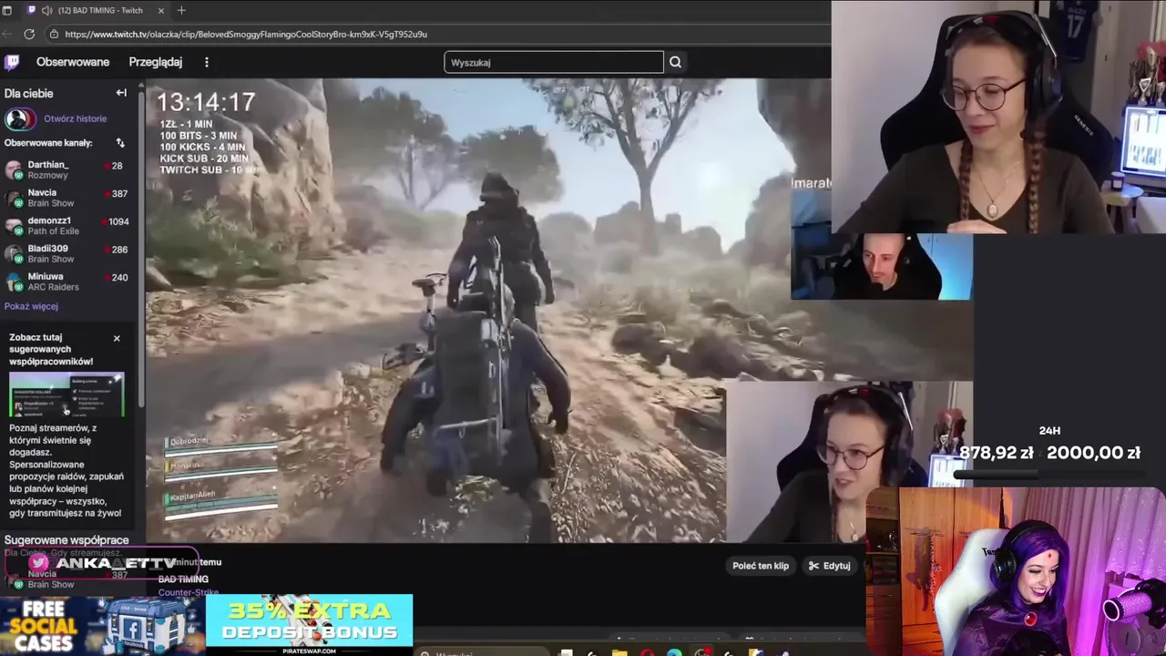Collapse the Dla ciebie sidebar
Viewport: 1166px width, 656px height.
coord(121,93)
